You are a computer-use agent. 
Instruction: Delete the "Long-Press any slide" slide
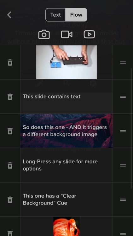coord(10,165)
